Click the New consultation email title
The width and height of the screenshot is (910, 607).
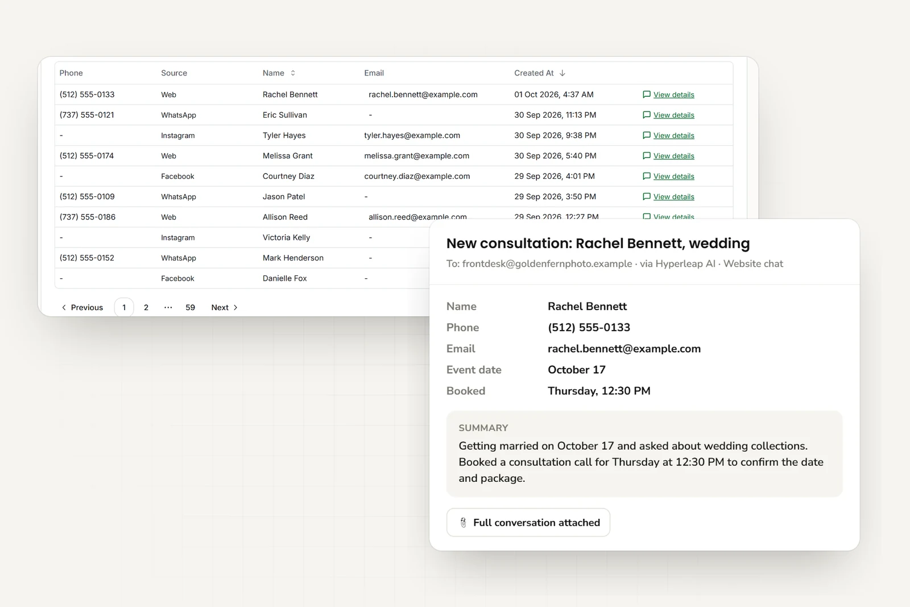click(598, 243)
